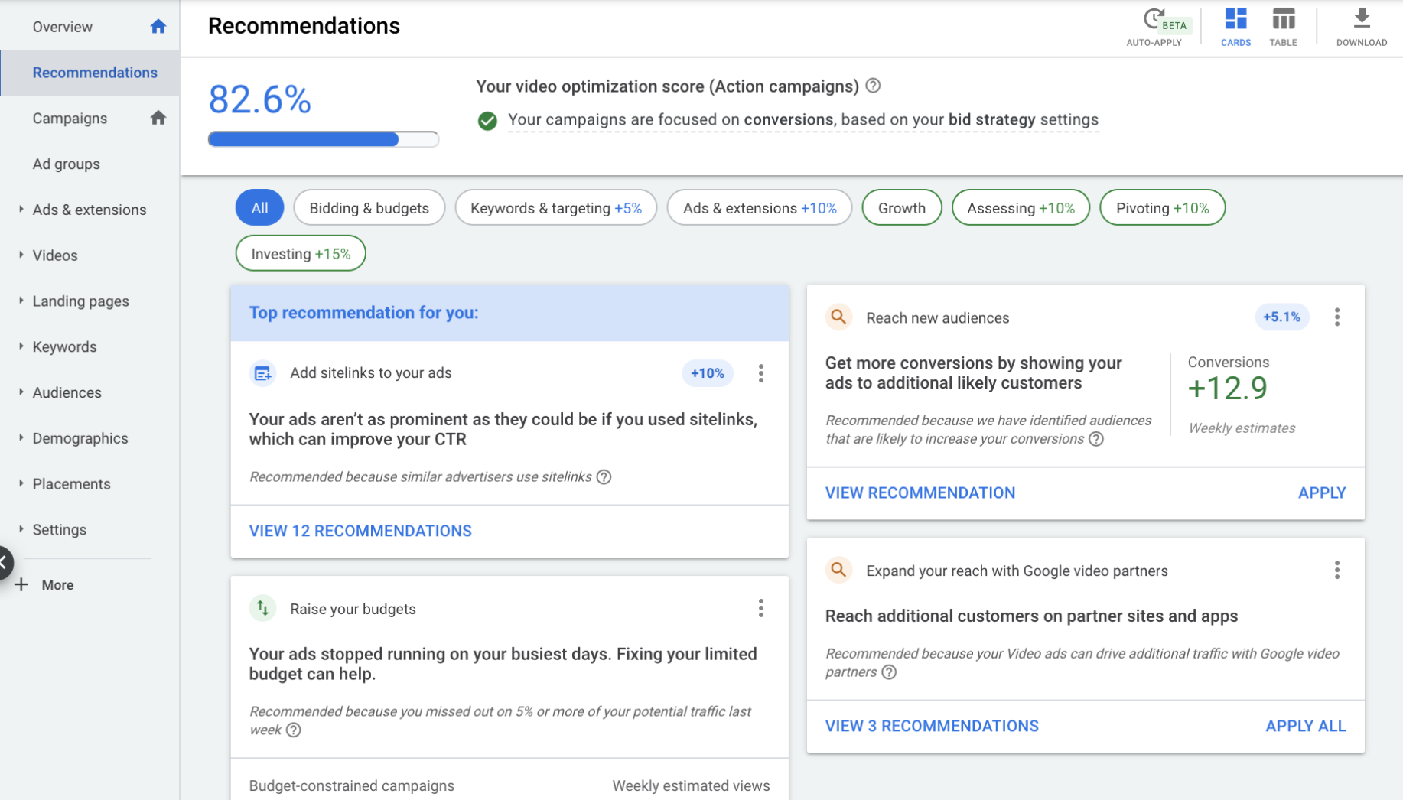The image size is (1403, 800).
Task: Open the Keywords sidebar item
Action: coord(64,346)
